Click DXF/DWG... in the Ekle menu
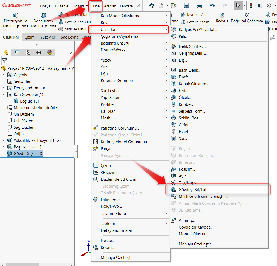Image resolution: width=277 pixels, height=266 pixels. pos(130,207)
